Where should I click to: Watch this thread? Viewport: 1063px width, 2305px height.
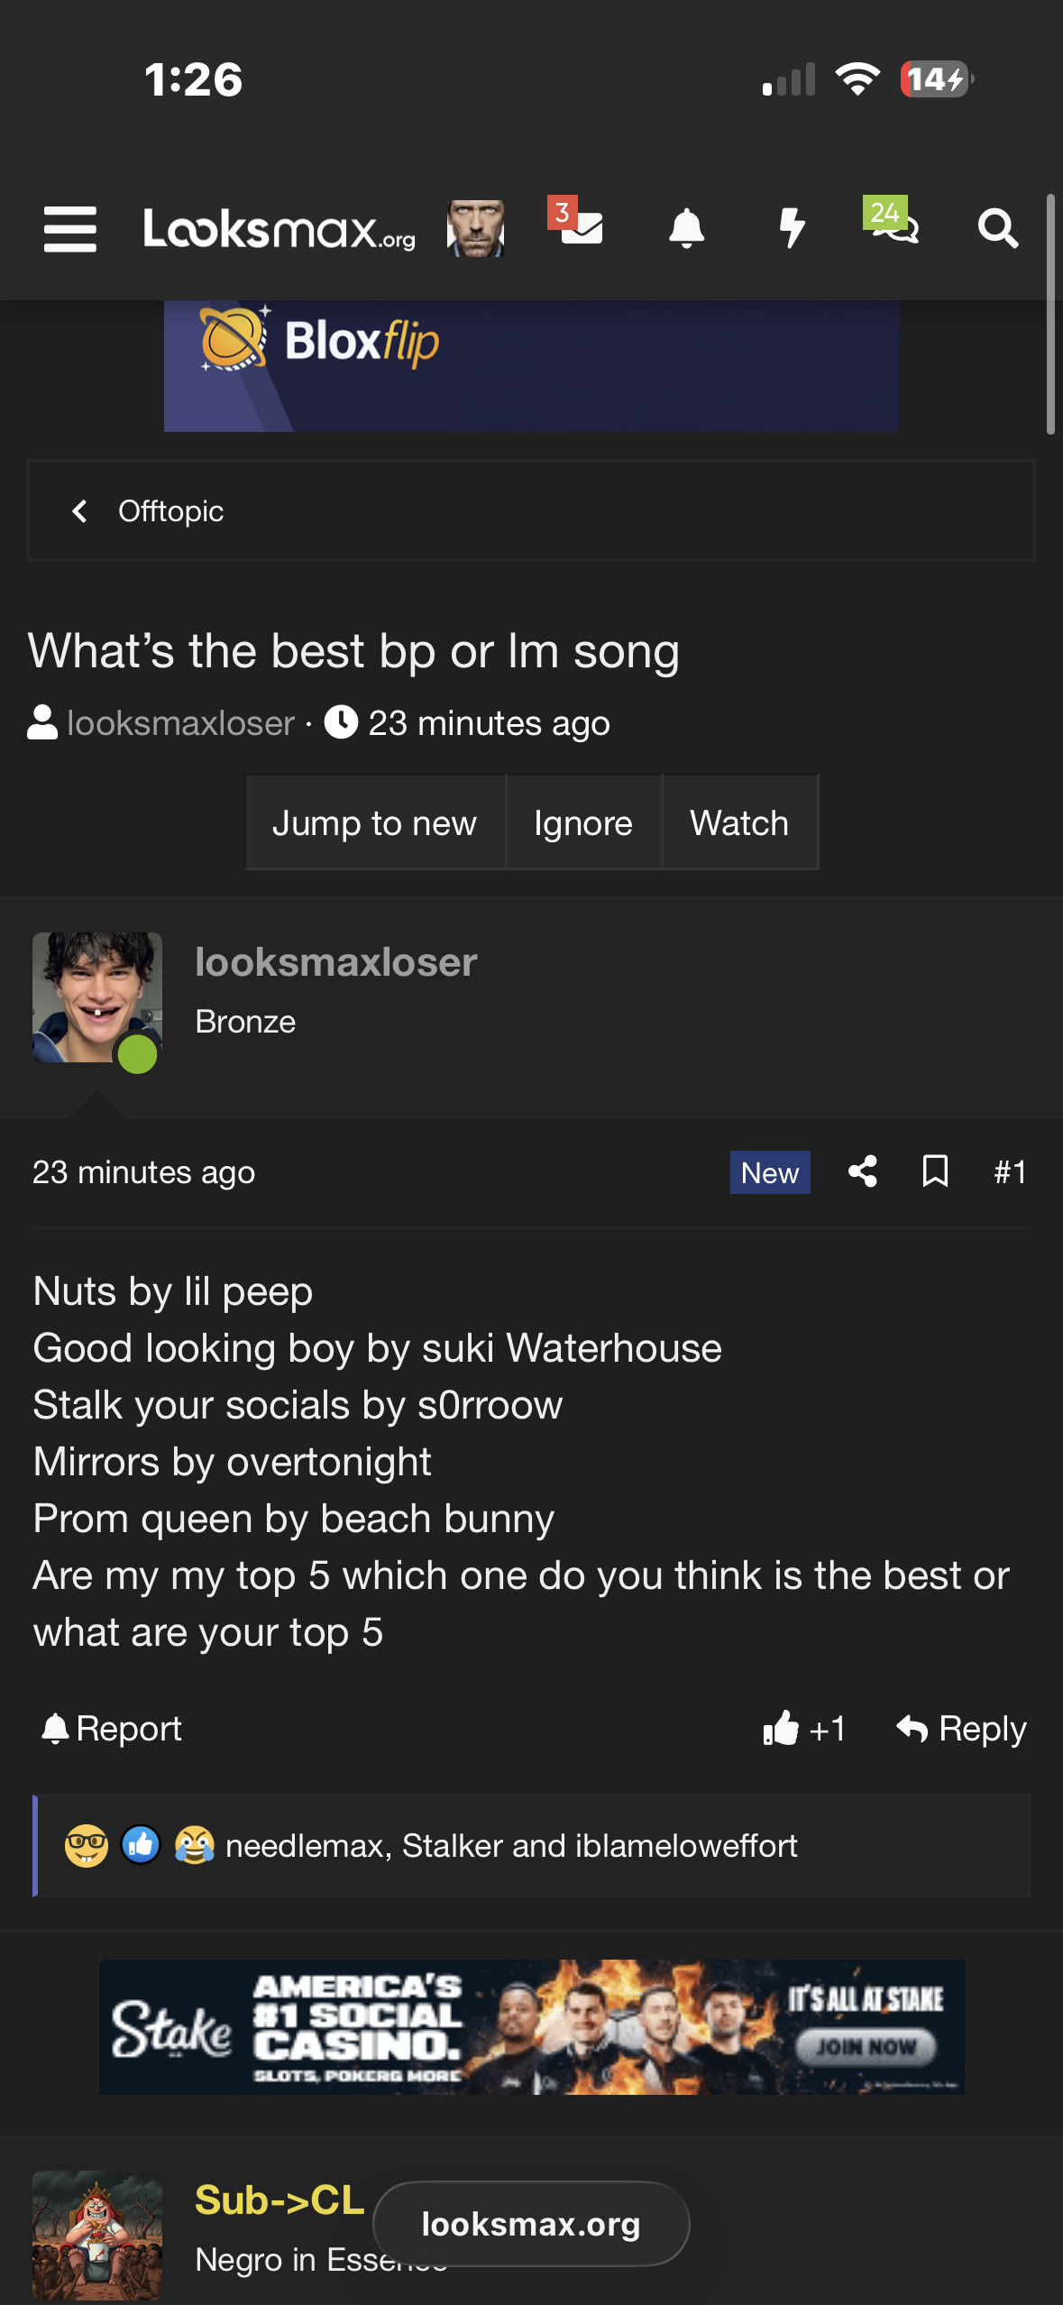click(740, 822)
